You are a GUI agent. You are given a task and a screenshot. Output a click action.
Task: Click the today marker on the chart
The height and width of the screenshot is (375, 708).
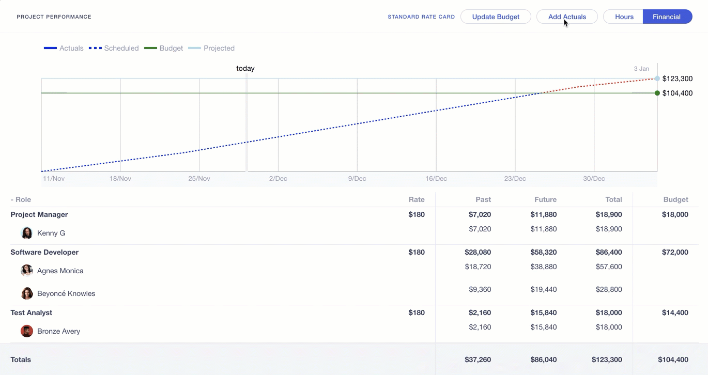(x=246, y=69)
